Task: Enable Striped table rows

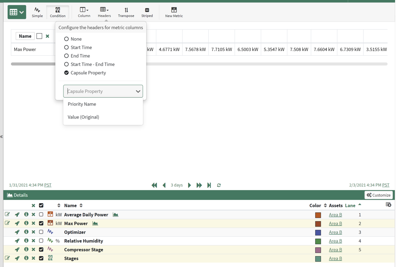Action: pos(147,12)
